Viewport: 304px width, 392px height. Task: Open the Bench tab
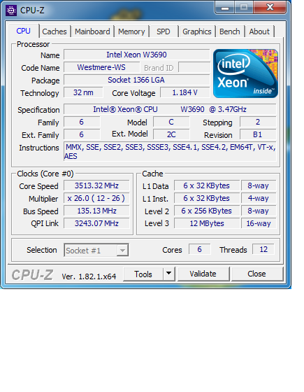pos(230,31)
